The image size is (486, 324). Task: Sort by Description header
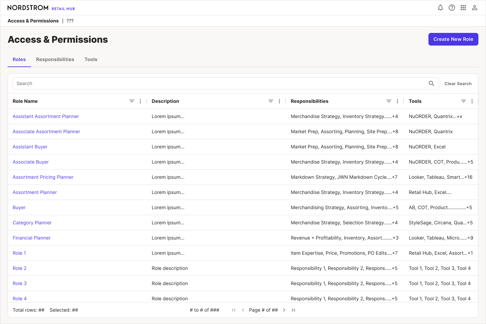(x=165, y=101)
